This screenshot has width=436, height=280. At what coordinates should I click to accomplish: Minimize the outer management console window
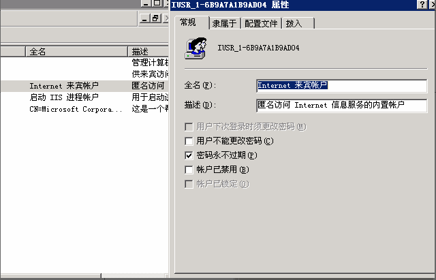pyautogui.click(x=146, y=3)
